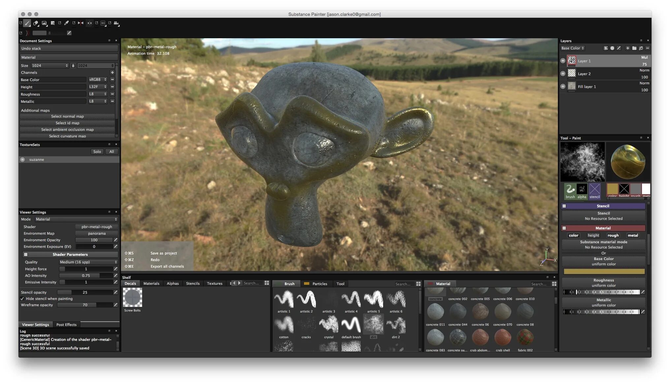The width and height of the screenshot is (670, 384).
Task: Click the Solo button in TextureSets
Action: point(97,152)
